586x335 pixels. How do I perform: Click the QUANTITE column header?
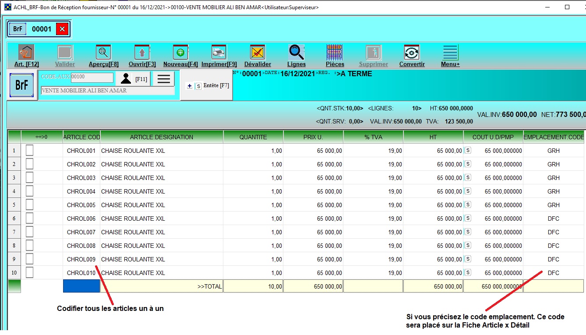click(253, 137)
